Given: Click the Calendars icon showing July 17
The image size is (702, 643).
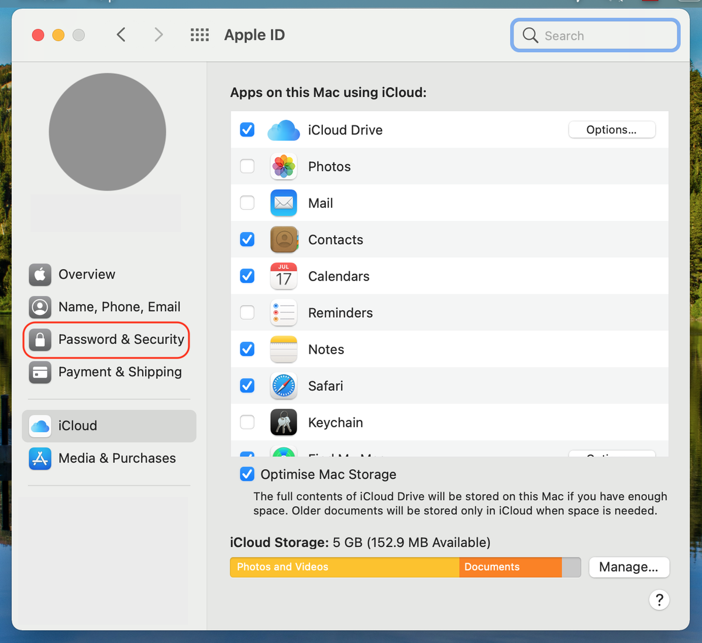Looking at the screenshot, I should point(283,276).
